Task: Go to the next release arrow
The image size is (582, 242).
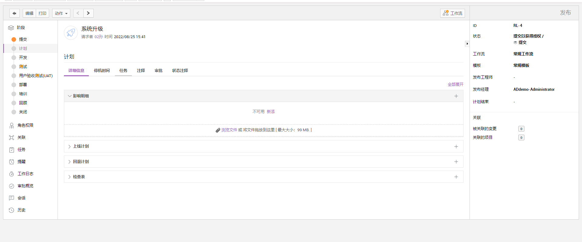Action: click(88, 13)
